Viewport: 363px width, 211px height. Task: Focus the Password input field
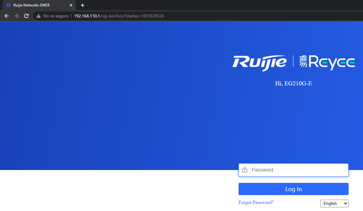click(x=293, y=170)
